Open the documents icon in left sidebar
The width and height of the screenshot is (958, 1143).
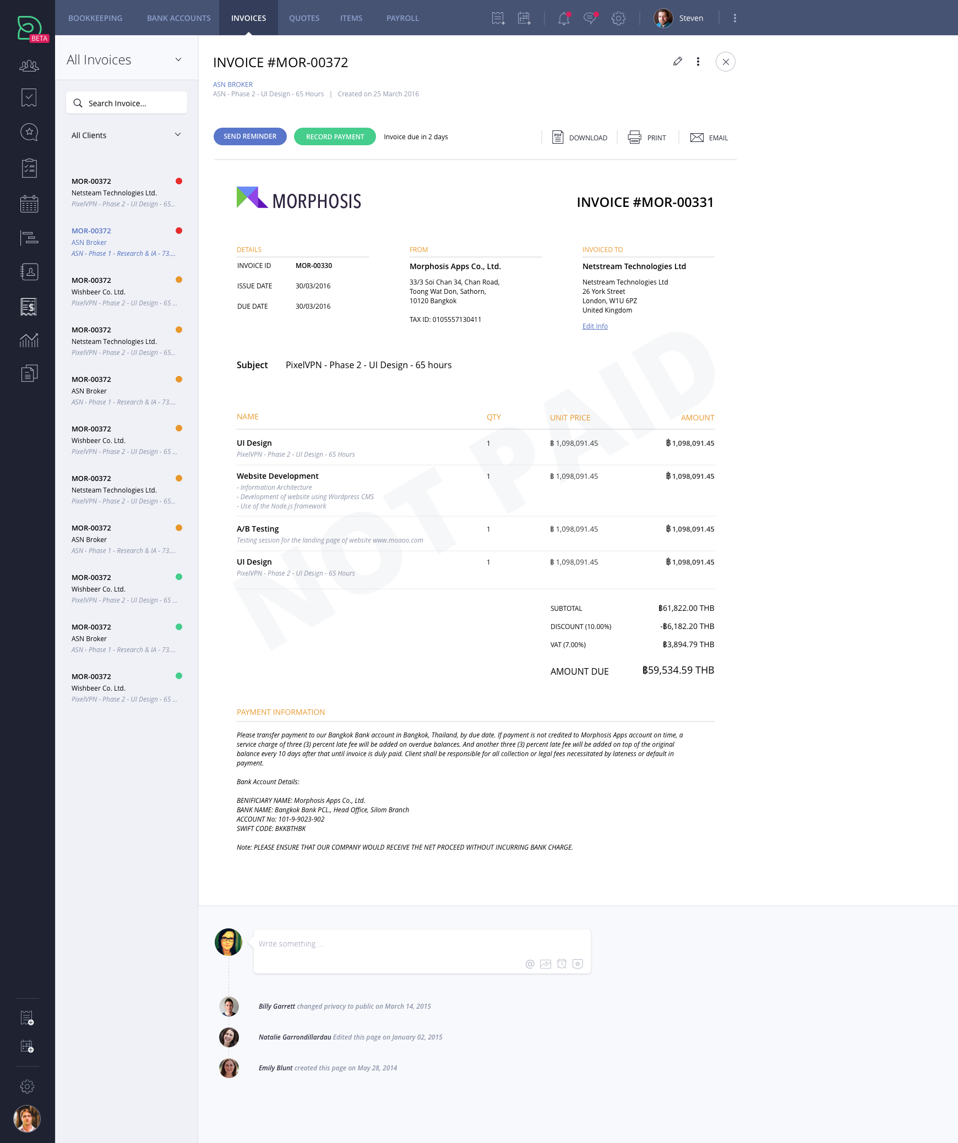29,374
